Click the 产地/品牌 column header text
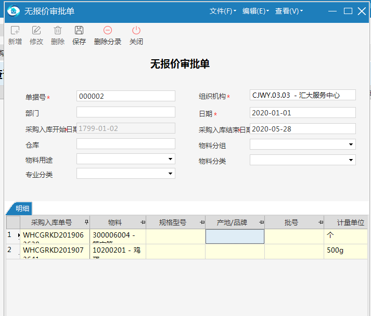Viewport: 371px width, 316px height. (x=232, y=222)
